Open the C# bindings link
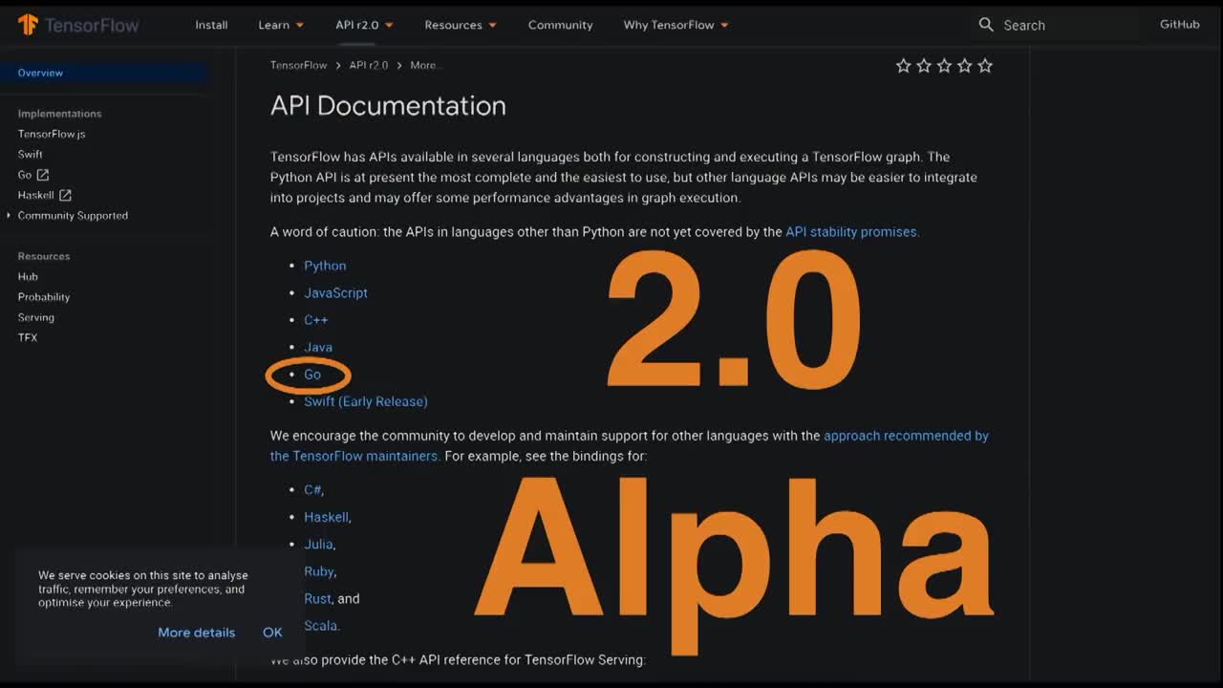1223x688 pixels. [312, 489]
